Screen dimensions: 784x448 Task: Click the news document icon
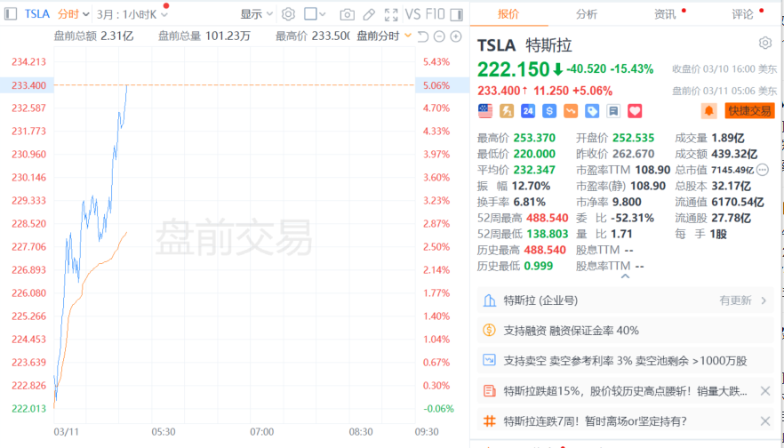point(490,391)
